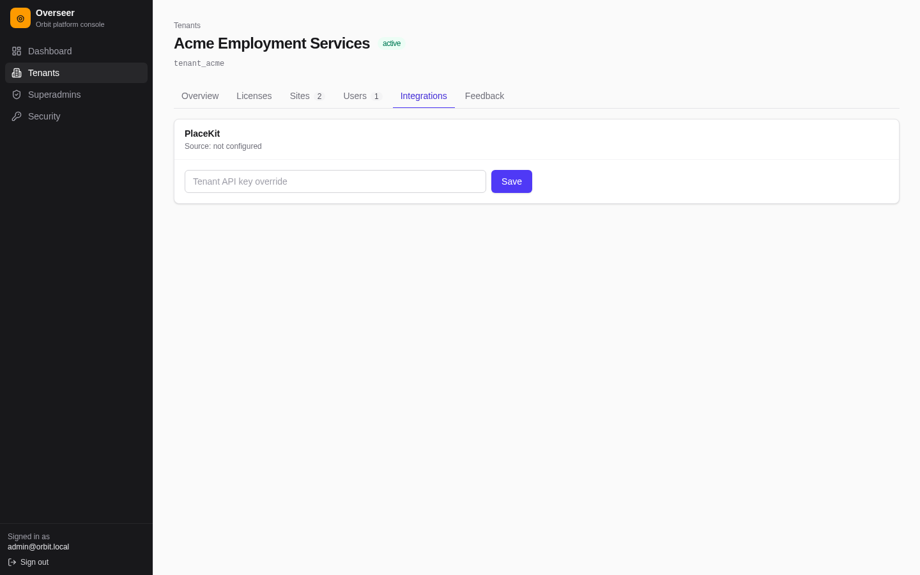Click the Sites count badge 2
The width and height of the screenshot is (920, 575).
pos(319,96)
